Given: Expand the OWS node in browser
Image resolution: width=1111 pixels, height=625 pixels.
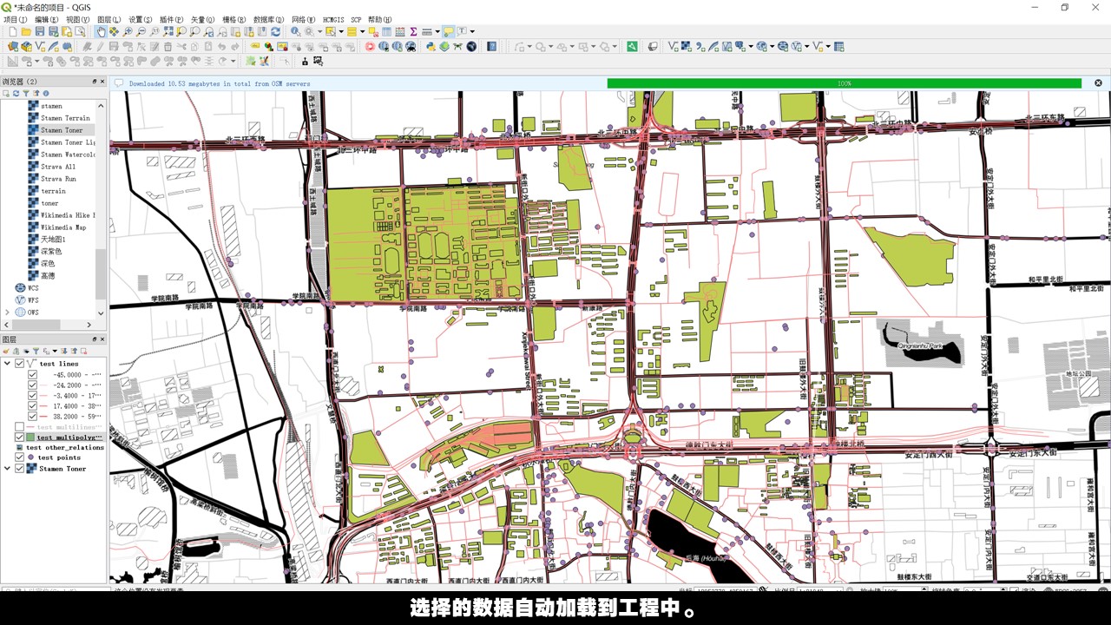Looking at the screenshot, I should click(8, 312).
